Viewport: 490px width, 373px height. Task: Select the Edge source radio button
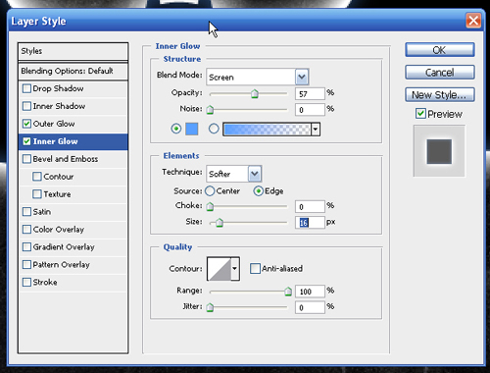[258, 190]
